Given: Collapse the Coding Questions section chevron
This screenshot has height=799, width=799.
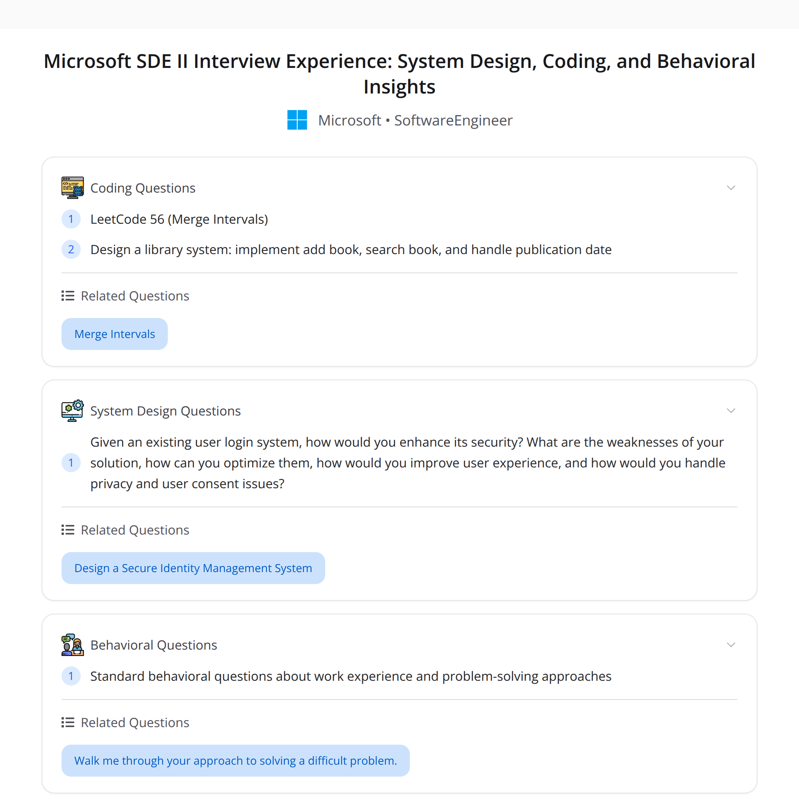Looking at the screenshot, I should point(731,188).
